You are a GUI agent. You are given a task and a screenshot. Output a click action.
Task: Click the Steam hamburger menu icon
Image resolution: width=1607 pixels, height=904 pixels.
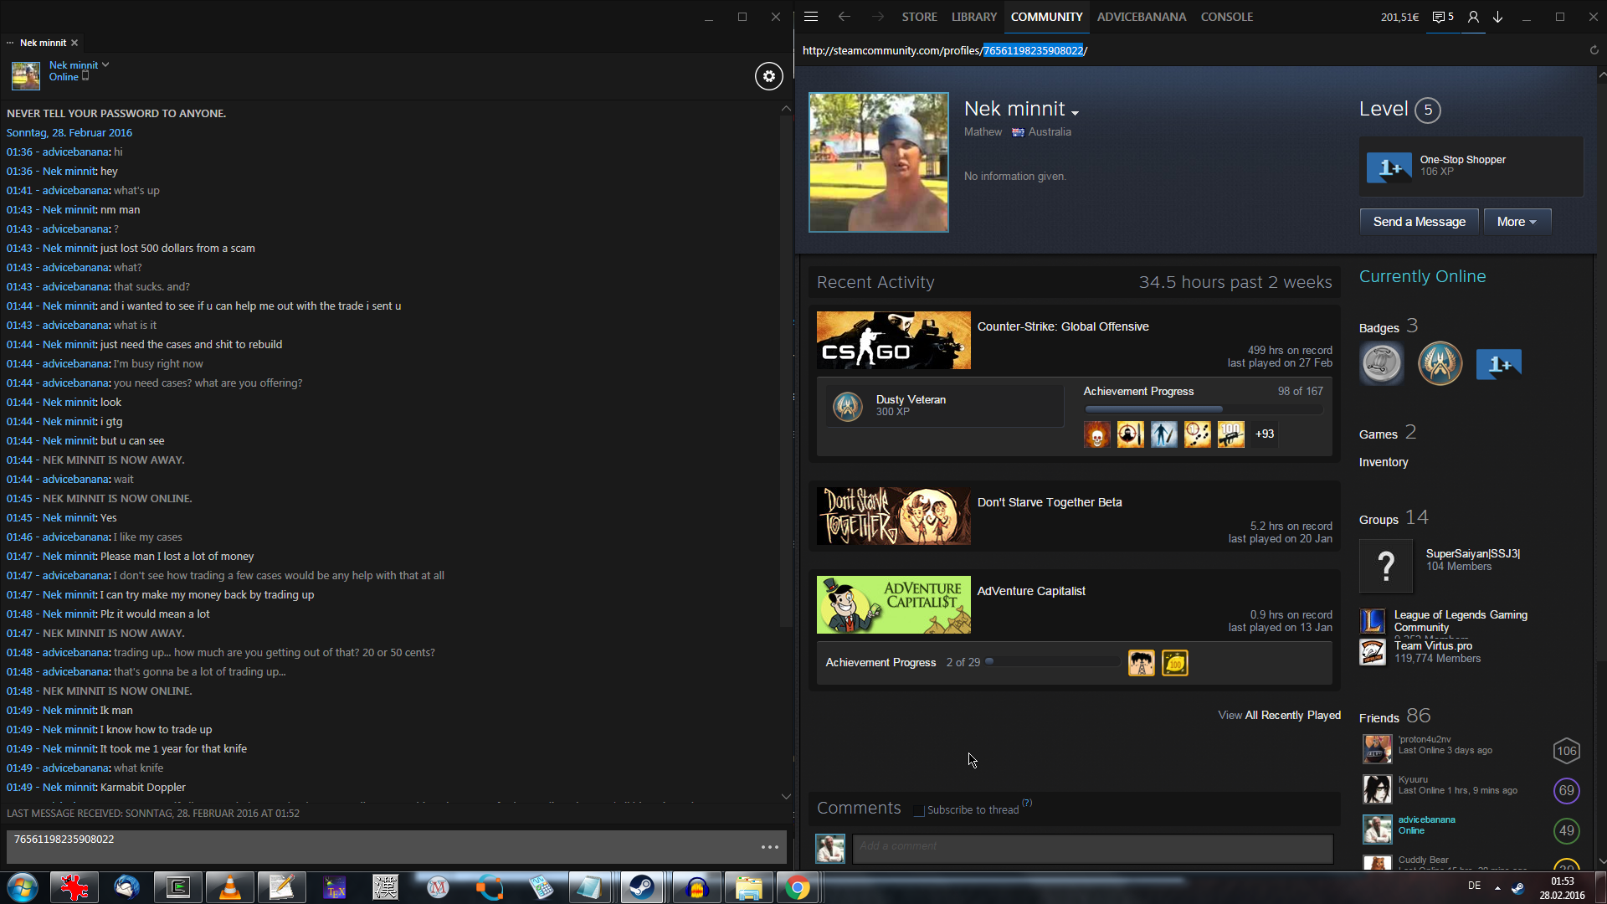tap(810, 17)
